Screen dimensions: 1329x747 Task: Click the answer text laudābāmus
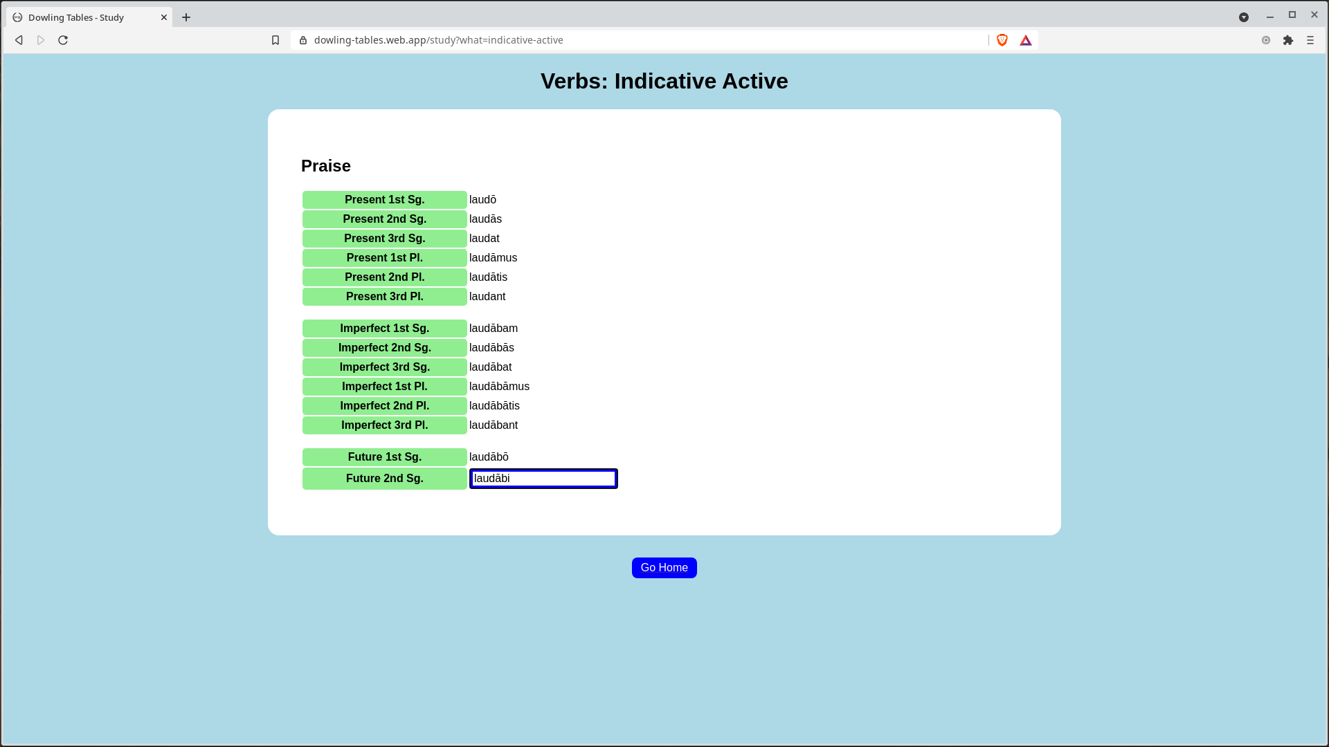499,387
